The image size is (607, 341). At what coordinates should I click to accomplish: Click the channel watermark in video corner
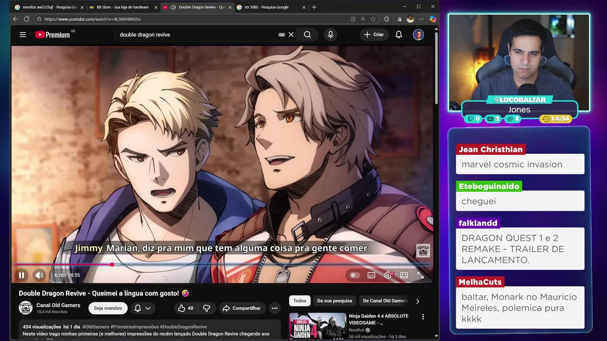[423, 251]
